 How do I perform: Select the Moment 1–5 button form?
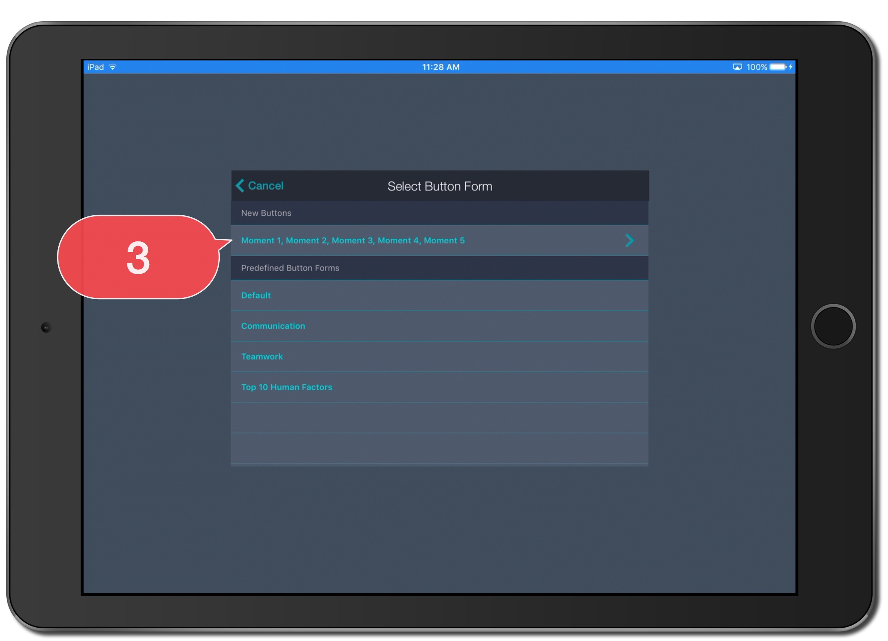coord(353,240)
